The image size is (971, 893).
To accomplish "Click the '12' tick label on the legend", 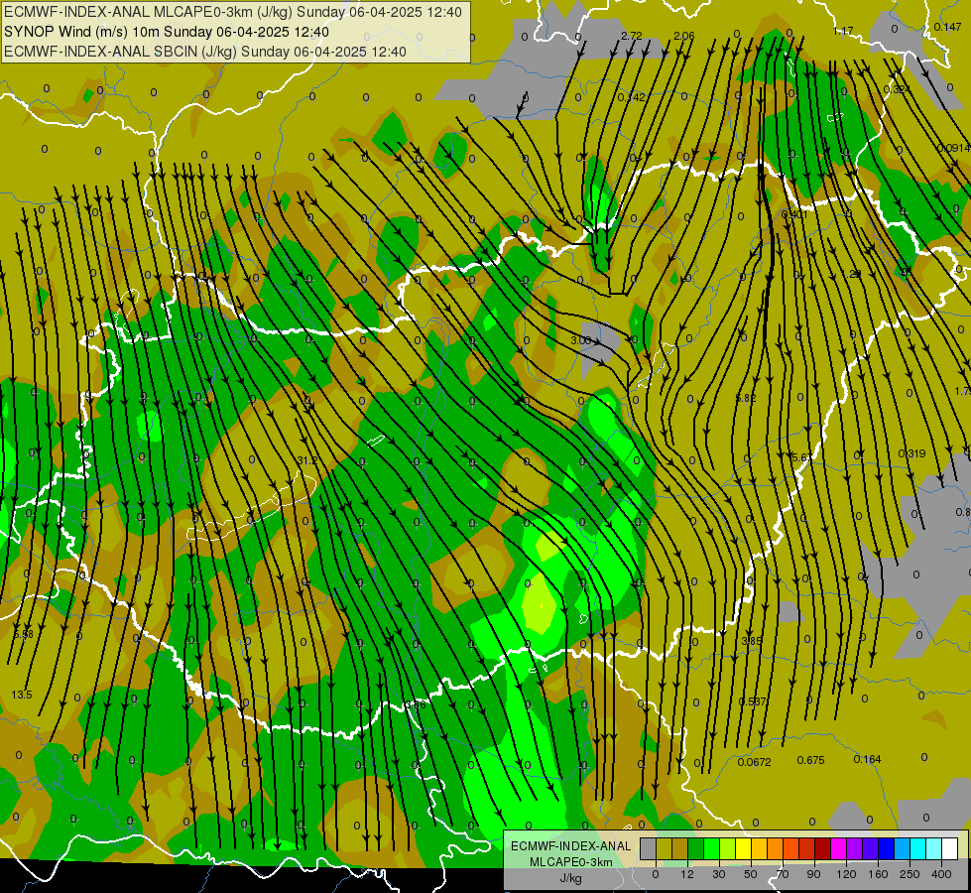I will click(687, 874).
